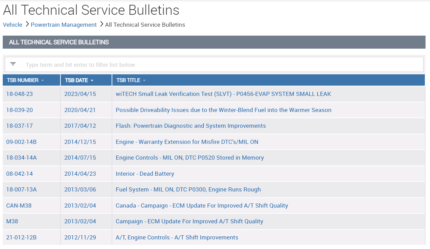The width and height of the screenshot is (430, 249).
Task: Go to Vehicle breadcrumb link
Action: pos(12,25)
